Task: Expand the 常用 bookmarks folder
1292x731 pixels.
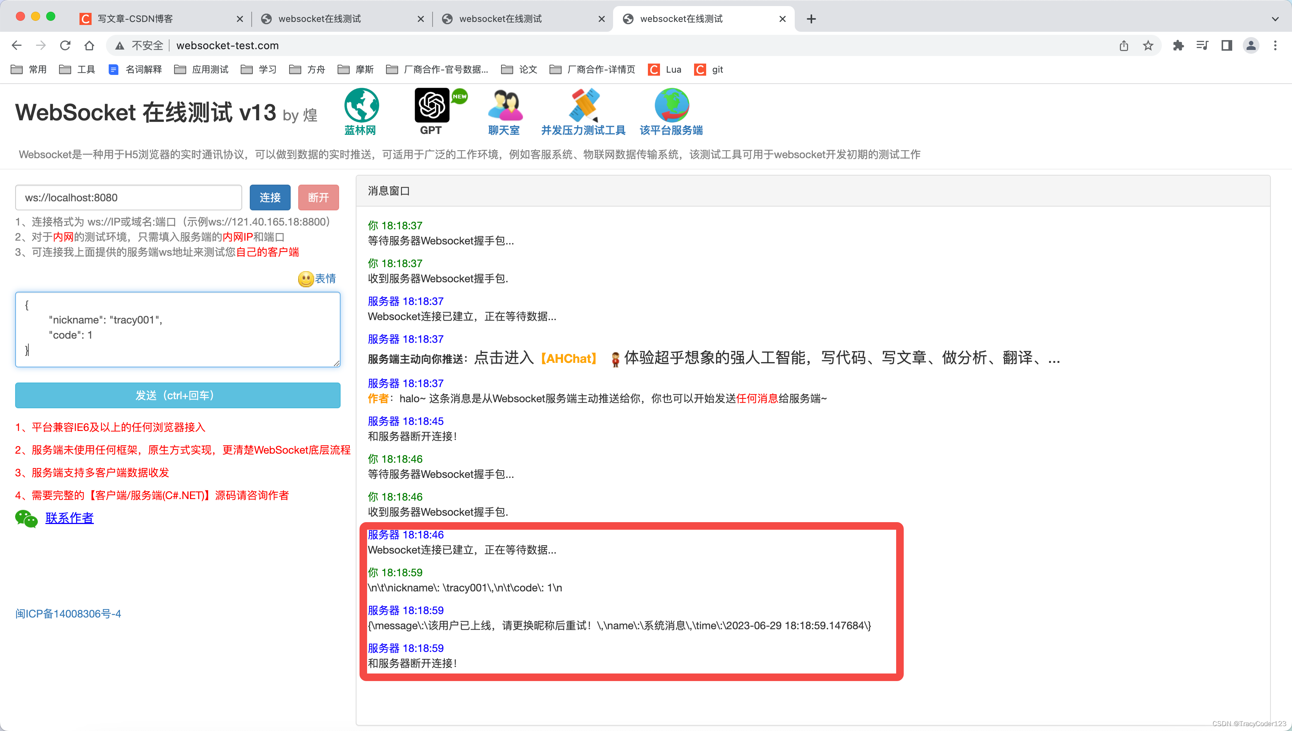Action: pyautogui.click(x=30, y=69)
